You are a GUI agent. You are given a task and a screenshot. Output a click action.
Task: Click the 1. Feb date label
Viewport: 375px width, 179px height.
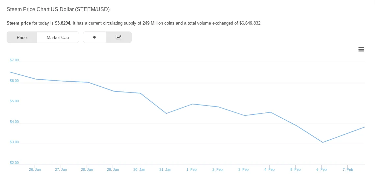pos(191,170)
